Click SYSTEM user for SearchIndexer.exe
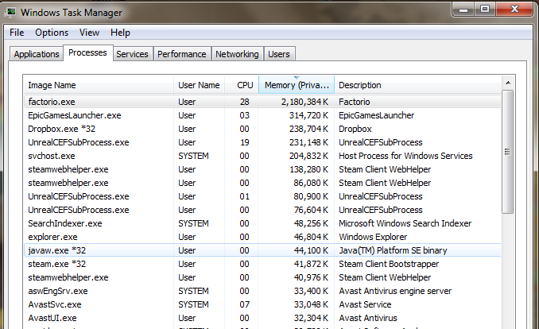The height and width of the screenshot is (329, 539). [x=193, y=223]
